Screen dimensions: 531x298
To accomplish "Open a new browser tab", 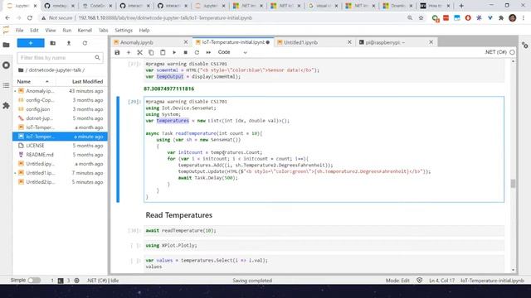I will coord(461,6).
